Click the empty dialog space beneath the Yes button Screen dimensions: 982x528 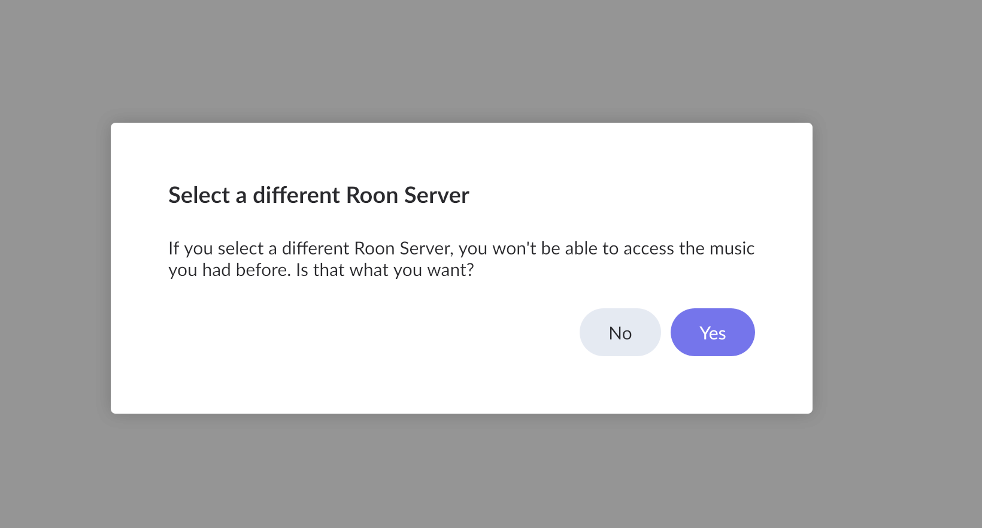click(713, 386)
